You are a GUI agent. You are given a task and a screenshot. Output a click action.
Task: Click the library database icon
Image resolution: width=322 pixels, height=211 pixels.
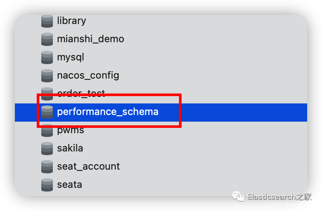[47, 21]
